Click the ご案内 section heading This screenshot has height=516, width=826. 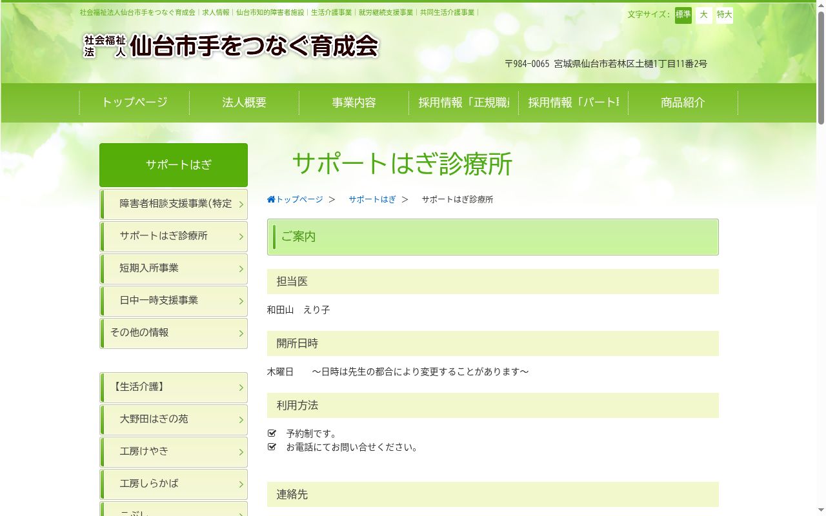click(x=493, y=237)
